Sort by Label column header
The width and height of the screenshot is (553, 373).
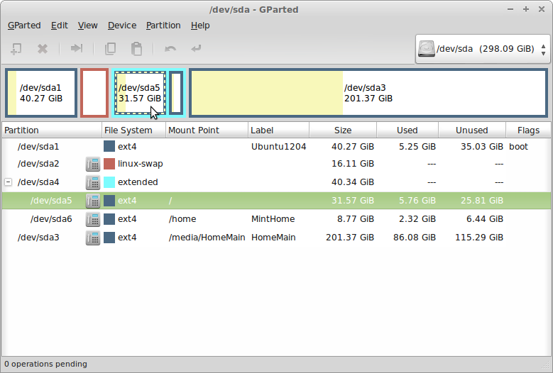click(x=278, y=130)
